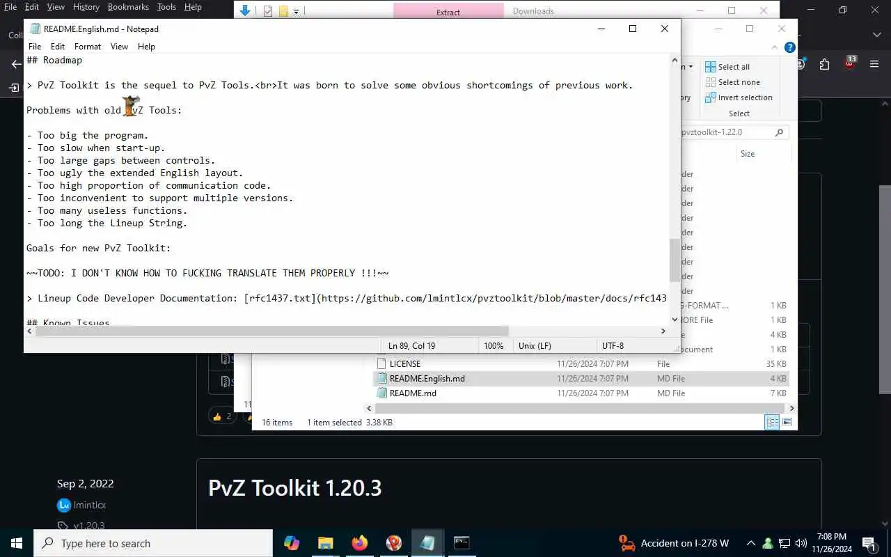Click Invert selection in Explorer ribbon
The image size is (891, 557).
tap(739, 97)
